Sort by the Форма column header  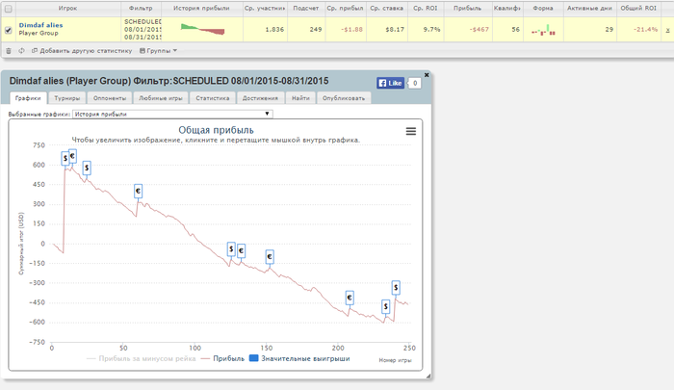pos(543,8)
